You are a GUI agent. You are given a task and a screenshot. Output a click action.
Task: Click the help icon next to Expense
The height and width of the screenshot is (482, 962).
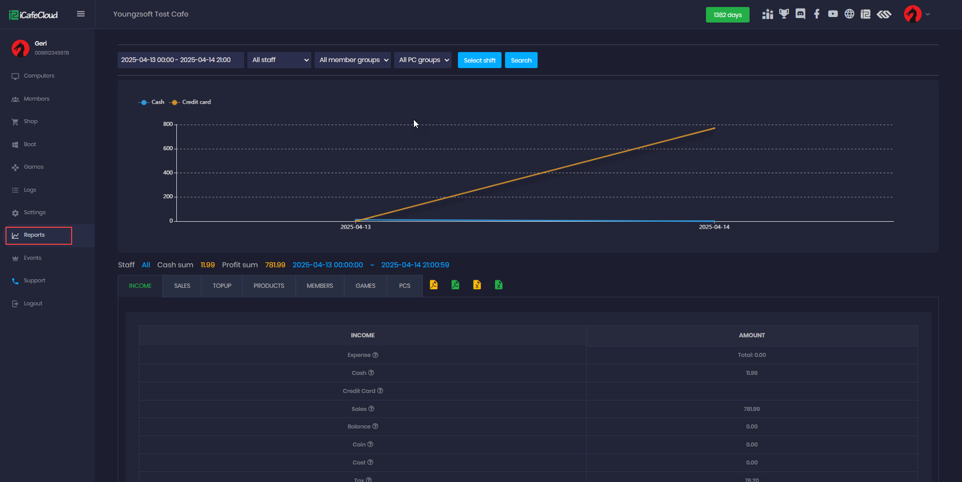[375, 355]
